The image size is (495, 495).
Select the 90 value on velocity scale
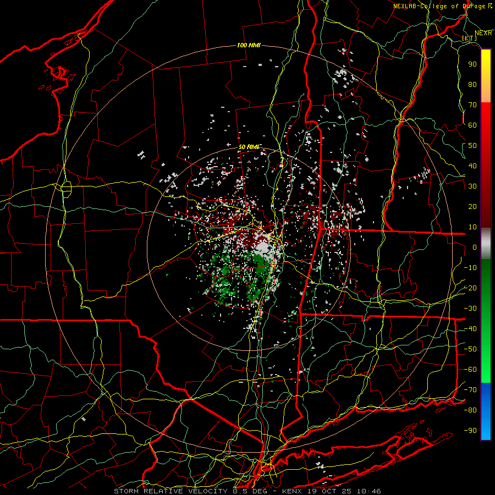click(x=472, y=64)
